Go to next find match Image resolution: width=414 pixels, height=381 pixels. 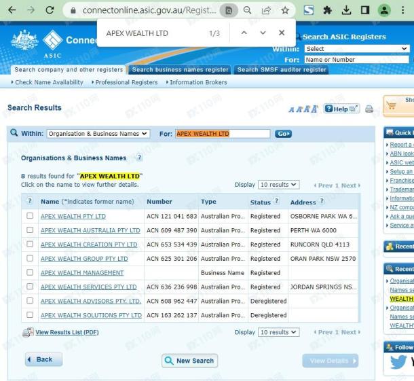263,33
